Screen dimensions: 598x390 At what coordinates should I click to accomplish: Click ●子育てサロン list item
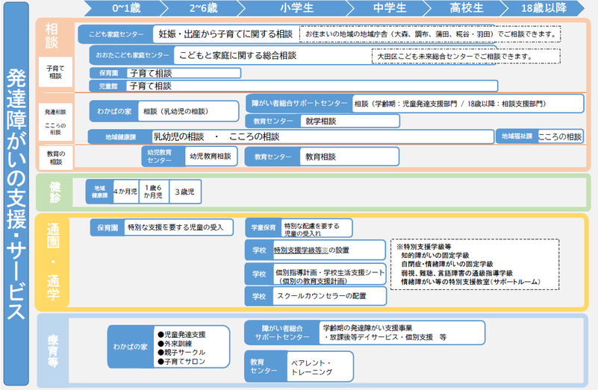tap(181, 362)
